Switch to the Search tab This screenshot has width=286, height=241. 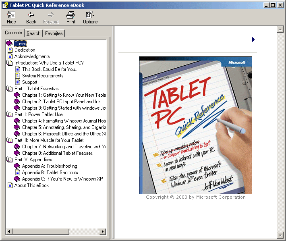[x=33, y=33]
